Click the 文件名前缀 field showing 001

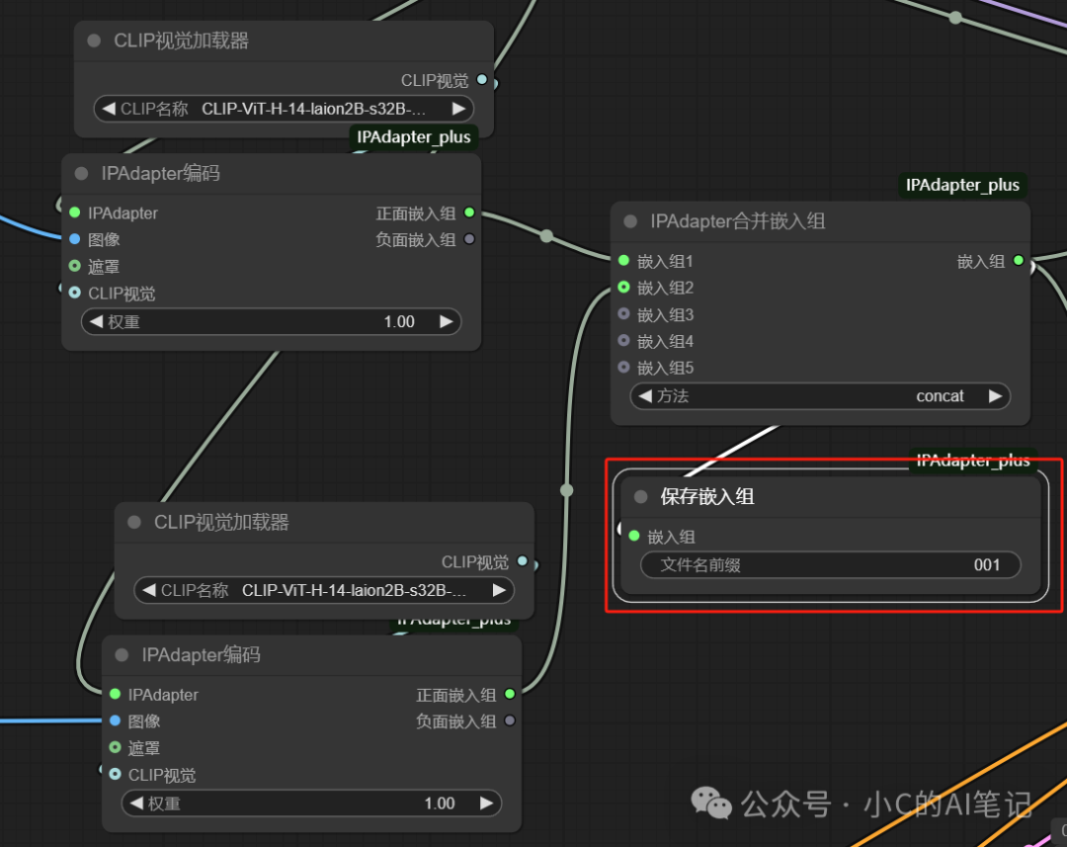click(x=830, y=564)
